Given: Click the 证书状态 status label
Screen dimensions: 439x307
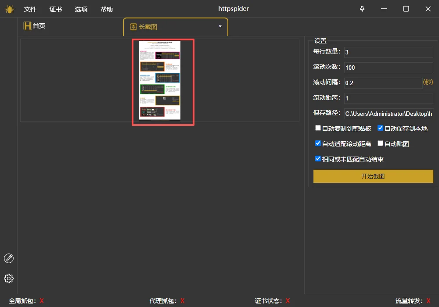Looking at the screenshot, I should [268, 301].
